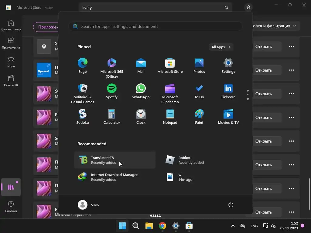Expand the sorting and filtering dropdown
Screen dimensions: 311x233
(276, 26)
